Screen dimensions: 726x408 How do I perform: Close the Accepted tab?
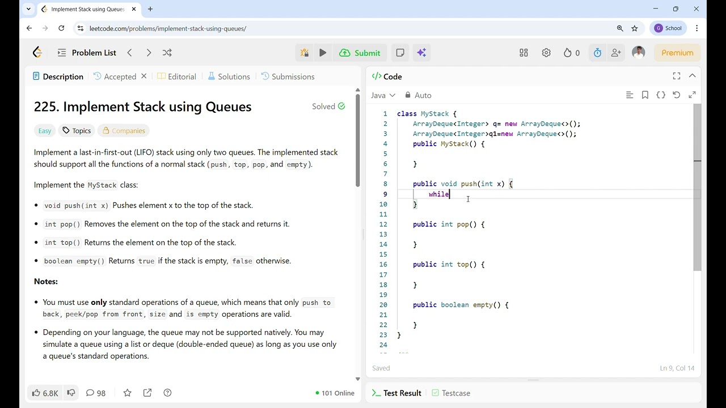(x=143, y=76)
